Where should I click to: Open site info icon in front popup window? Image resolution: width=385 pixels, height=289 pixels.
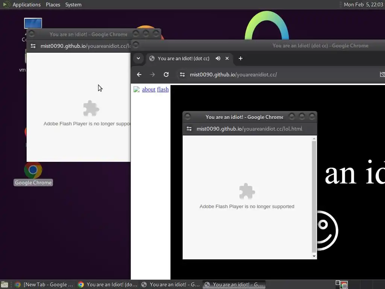(189, 129)
